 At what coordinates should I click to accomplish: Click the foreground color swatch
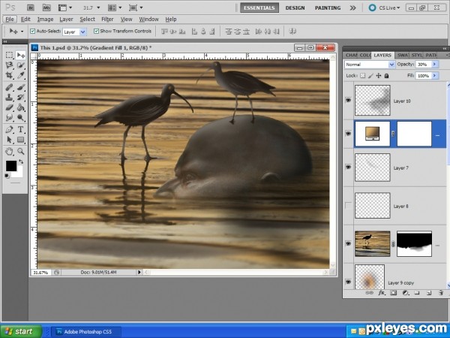[11, 166]
